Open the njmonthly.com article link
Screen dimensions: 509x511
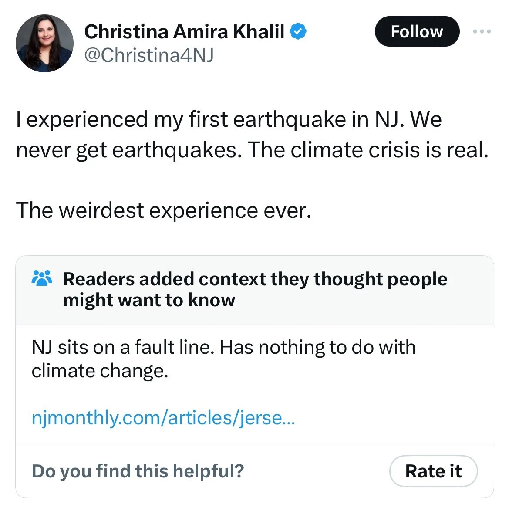[163, 418]
